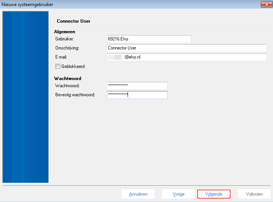Click the Nieuwe systeemgebruiker title text

click(x=27, y=5)
